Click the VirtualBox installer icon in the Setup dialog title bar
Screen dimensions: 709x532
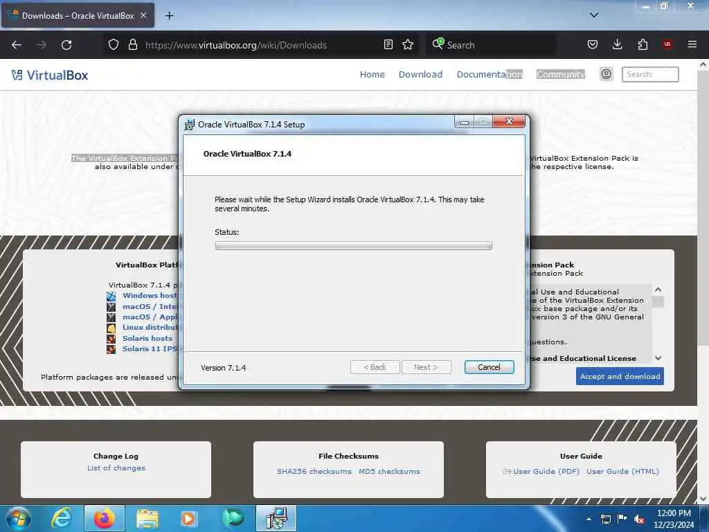coord(190,125)
